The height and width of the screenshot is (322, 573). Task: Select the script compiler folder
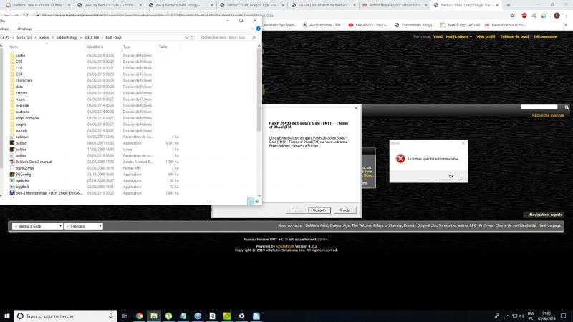(27, 118)
